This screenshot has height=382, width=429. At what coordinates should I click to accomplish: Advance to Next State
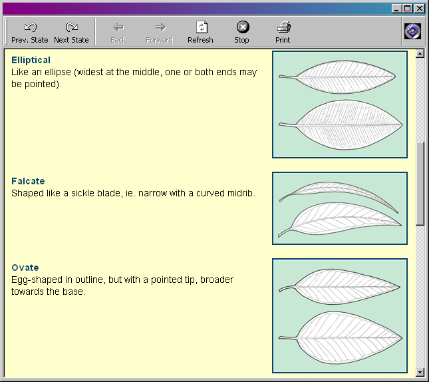click(x=71, y=33)
